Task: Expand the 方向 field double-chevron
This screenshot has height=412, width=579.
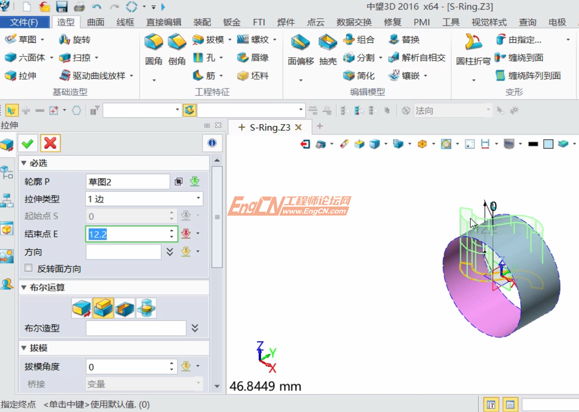Action: click(170, 252)
